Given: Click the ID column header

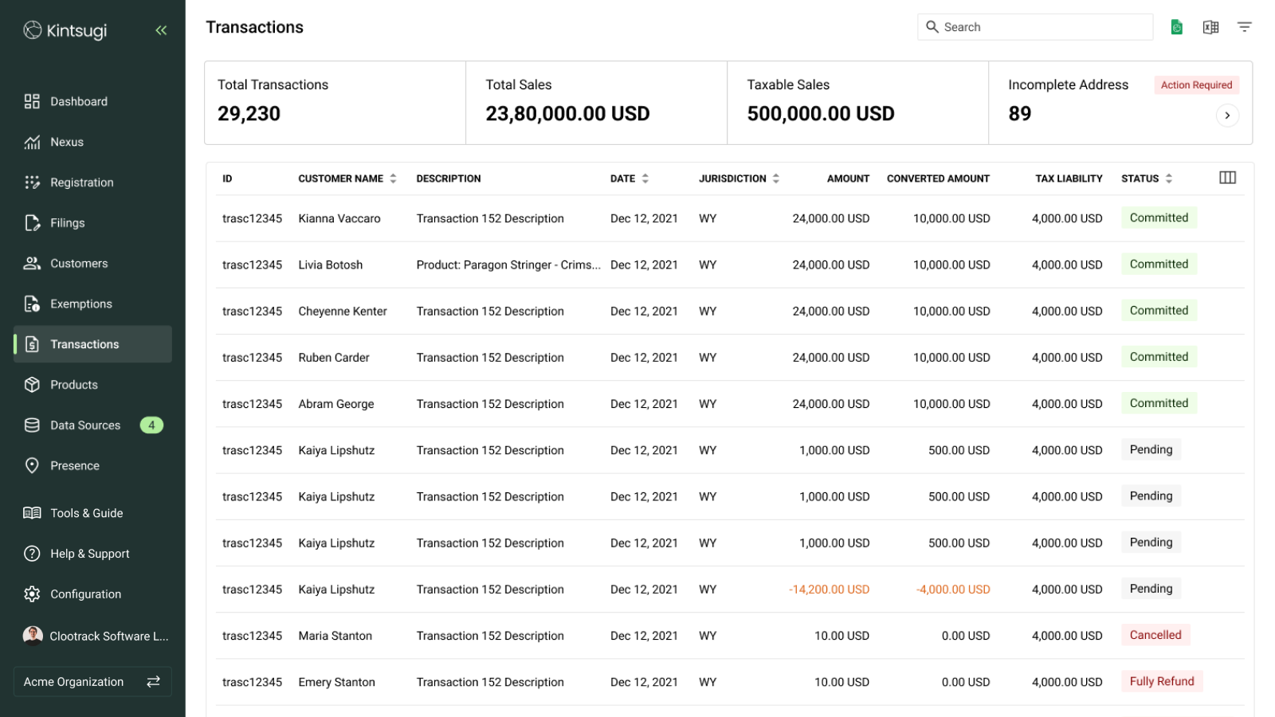Looking at the screenshot, I should (227, 178).
